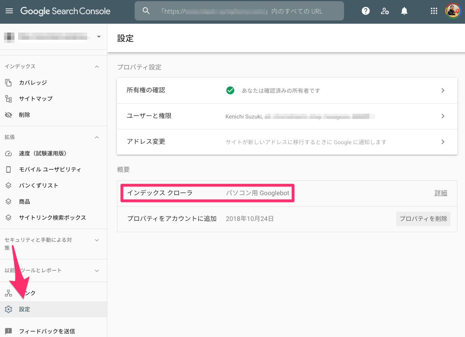Open the user settings people icon
Image resolution: width=465 pixels, height=337 pixels.
385,11
